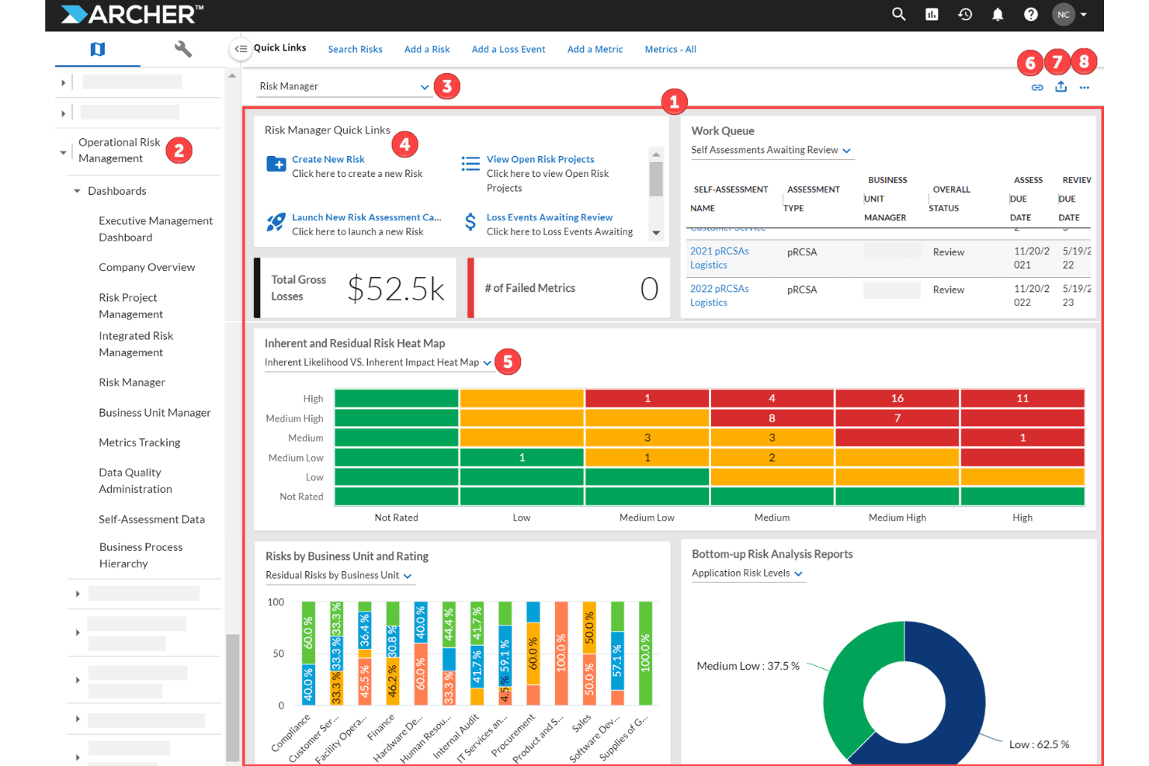Switch to the wrench admin tab
Screen dimensions: 1149x766
(183, 49)
